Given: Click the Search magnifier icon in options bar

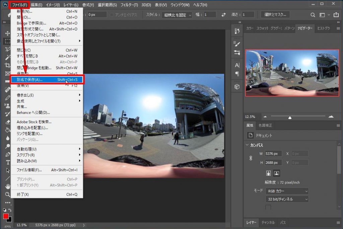Looking at the screenshot, I should 313,15.
